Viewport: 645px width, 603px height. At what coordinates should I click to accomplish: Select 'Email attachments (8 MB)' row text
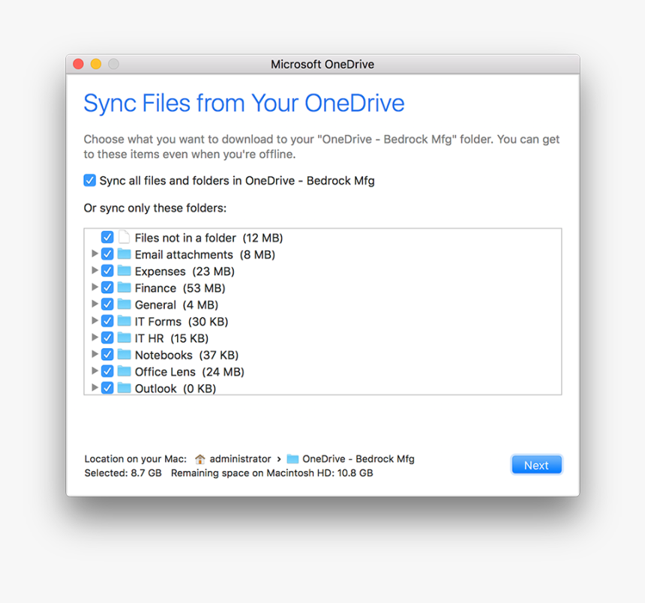click(x=205, y=254)
